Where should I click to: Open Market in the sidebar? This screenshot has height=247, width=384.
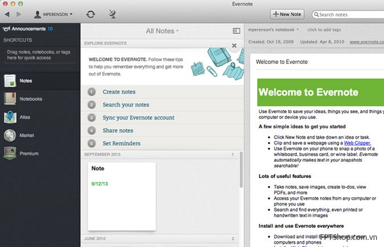40,135
